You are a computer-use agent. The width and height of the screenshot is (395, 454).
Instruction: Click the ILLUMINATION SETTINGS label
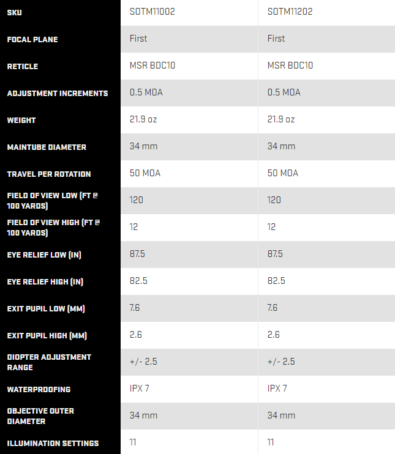coord(53,443)
